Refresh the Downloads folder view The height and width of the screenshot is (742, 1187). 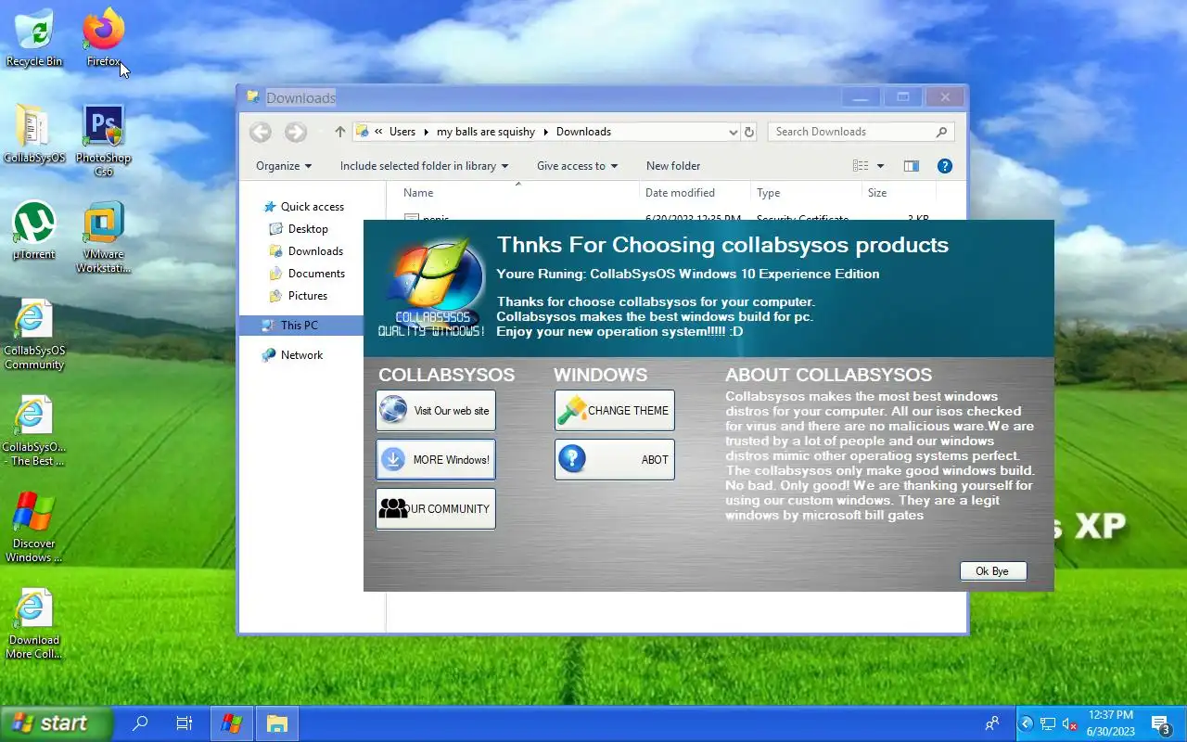pos(749,132)
